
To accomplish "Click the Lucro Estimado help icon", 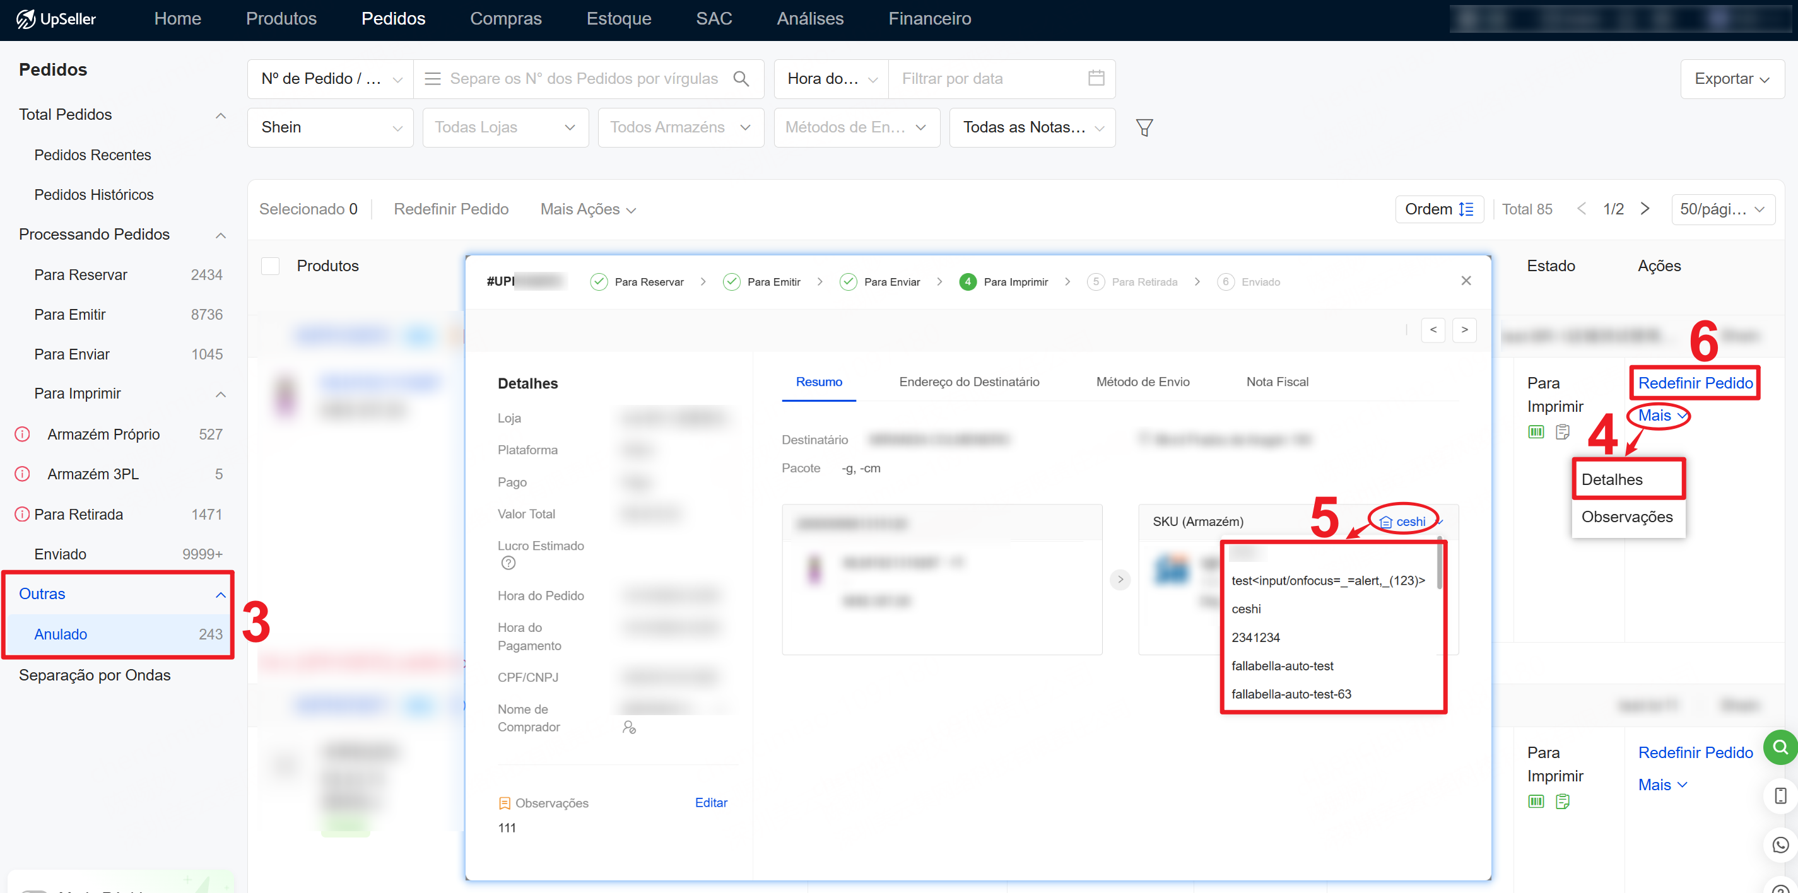I will click(509, 563).
